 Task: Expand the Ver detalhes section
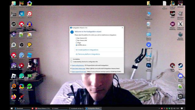[x=71, y=59]
